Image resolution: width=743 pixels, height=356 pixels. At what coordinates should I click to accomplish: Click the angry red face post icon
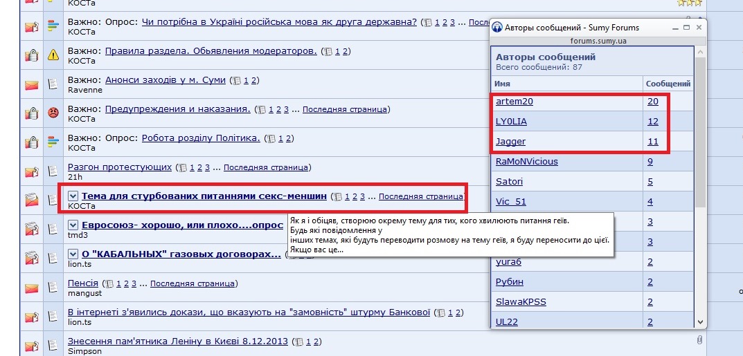(x=53, y=113)
